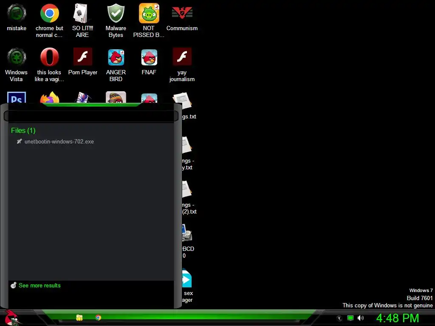Open the 'chrome but normal c...' Chrome shortcut
The image size is (435, 326).
tap(49, 20)
